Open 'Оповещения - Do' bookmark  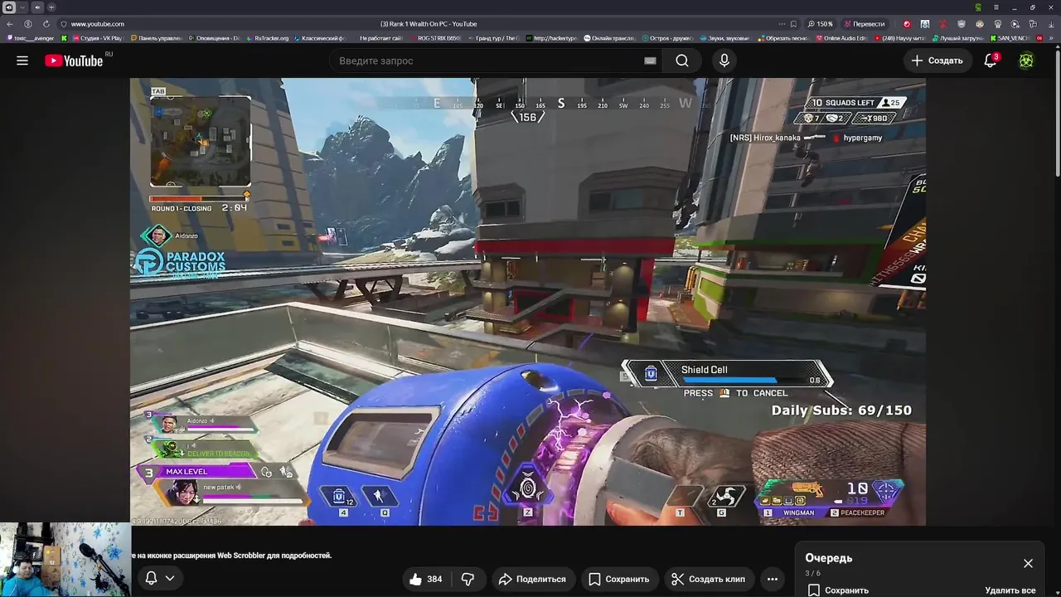[x=213, y=38]
